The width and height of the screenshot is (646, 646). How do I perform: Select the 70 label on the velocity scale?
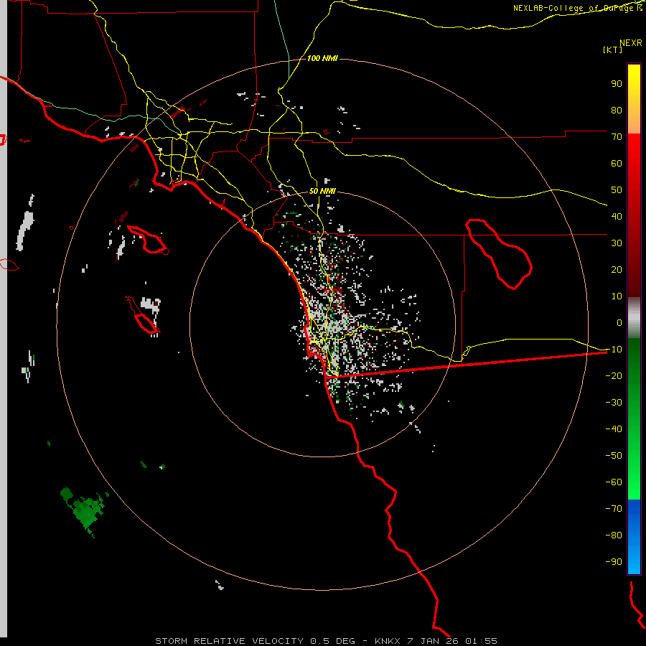click(x=617, y=137)
